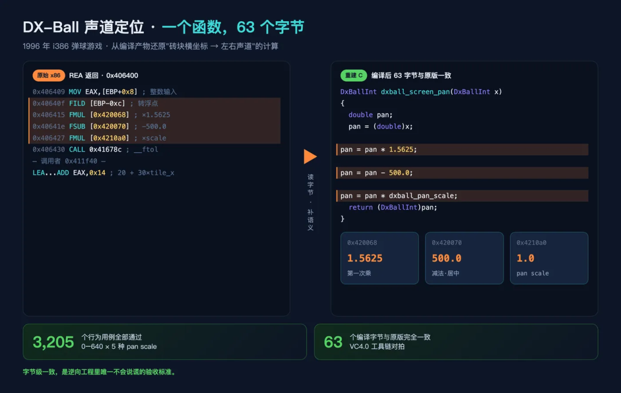This screenshot has height=393, width=621.
Task: Select the 0x406430 CALL 0x41678c line
Action: [95, 149]
